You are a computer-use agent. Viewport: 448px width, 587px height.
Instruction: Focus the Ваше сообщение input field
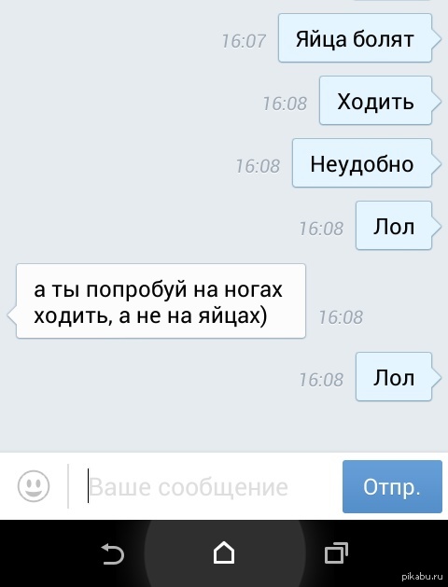pos(204,486)
